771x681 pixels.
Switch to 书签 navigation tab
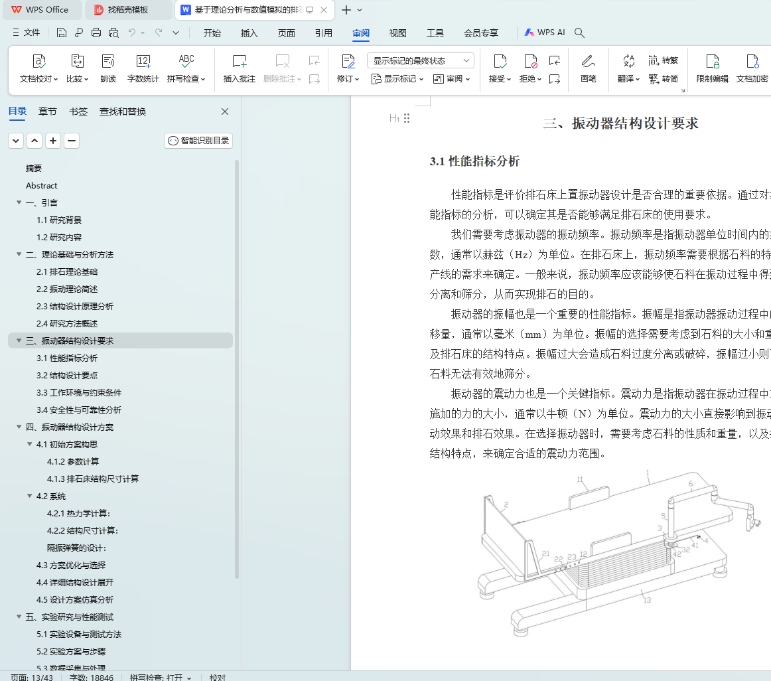[78, 112]
